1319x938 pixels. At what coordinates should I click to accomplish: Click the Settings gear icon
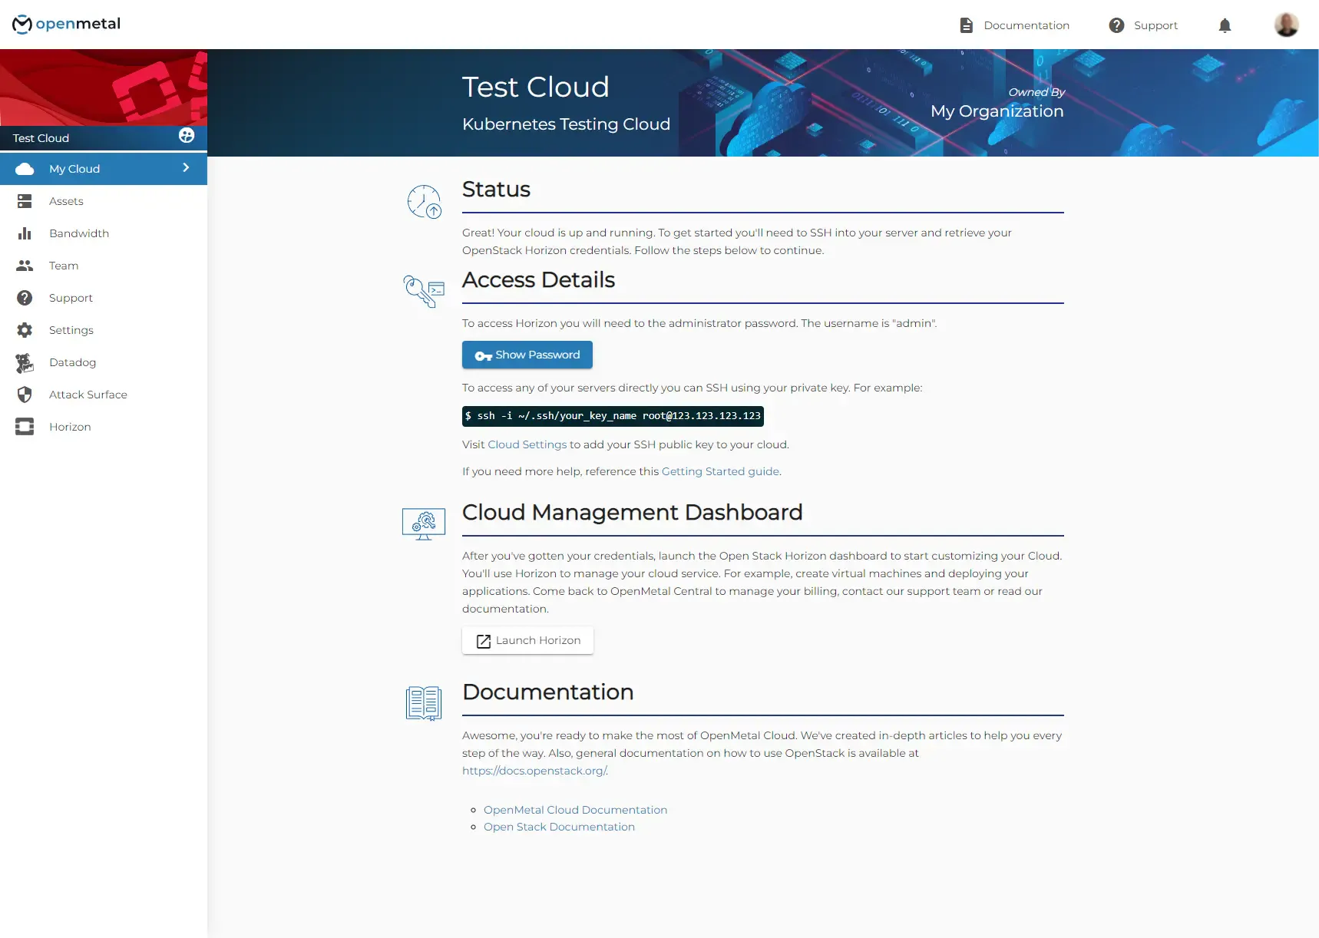pos(25,330)
